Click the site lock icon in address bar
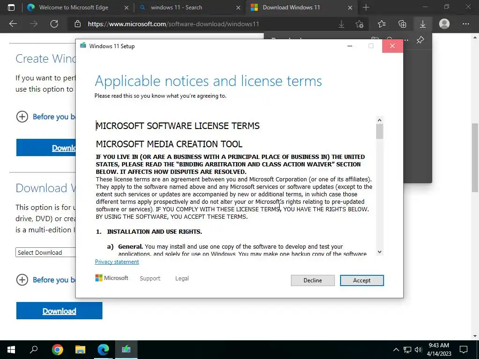 coord(78,24)
